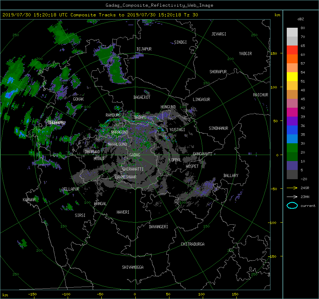Select the bright green swatch in the dBZ scale

tap(292, 148)
